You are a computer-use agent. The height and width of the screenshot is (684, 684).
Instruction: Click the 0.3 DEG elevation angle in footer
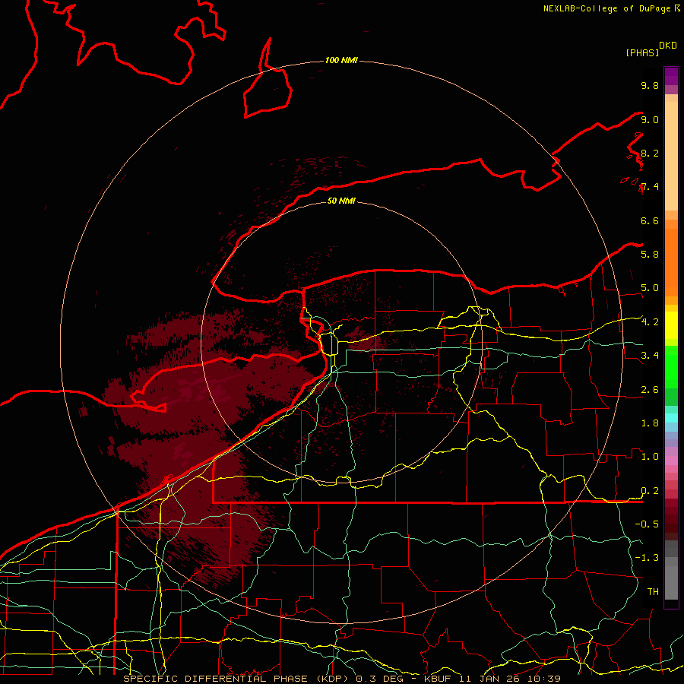[x=379, y=679]
